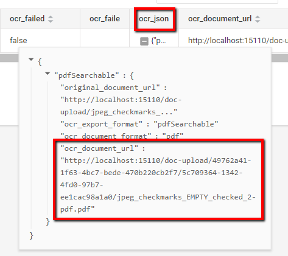
Task: Click the ocr_document_url column header
Action: click(220, 19)
